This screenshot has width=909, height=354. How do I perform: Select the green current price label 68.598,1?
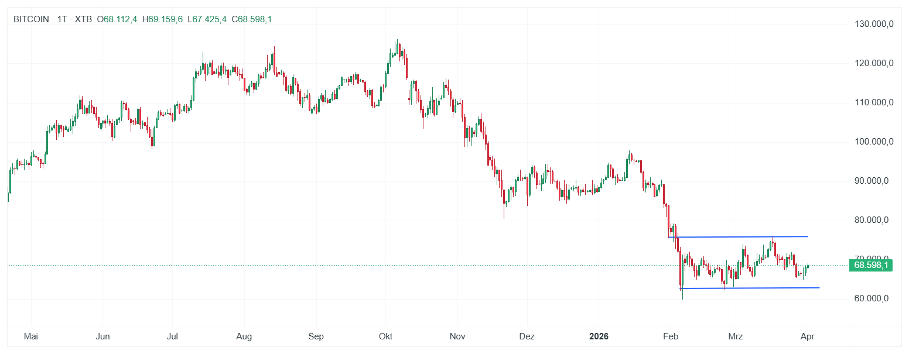[871, 265]
